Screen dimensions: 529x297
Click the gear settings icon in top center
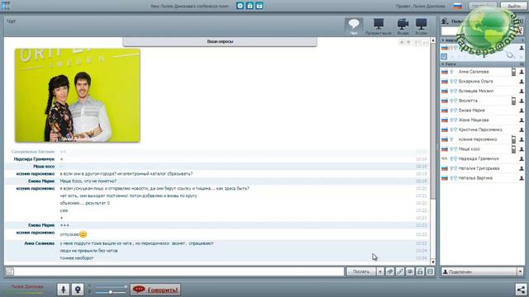(x=240, y=6)
